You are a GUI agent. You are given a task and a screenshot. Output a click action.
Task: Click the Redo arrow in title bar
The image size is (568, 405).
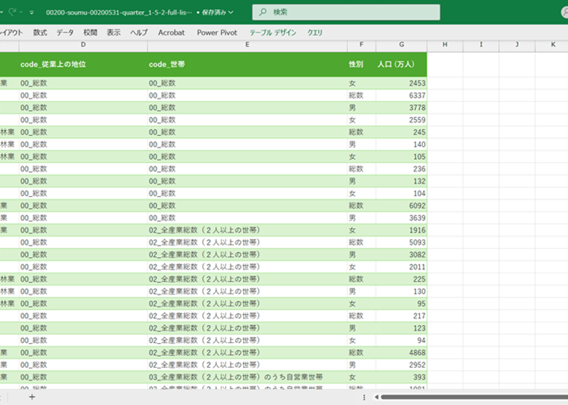point(13,12)
